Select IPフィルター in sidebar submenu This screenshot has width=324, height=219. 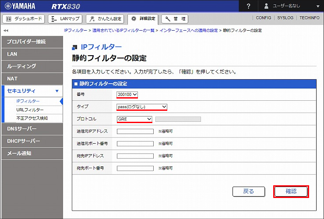pyautogui.click(x=28, y=101)
